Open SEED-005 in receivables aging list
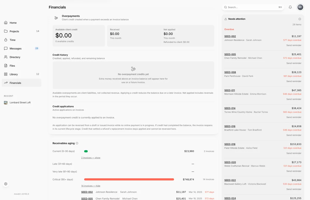310x200 pixels. (x=87, y=198)
